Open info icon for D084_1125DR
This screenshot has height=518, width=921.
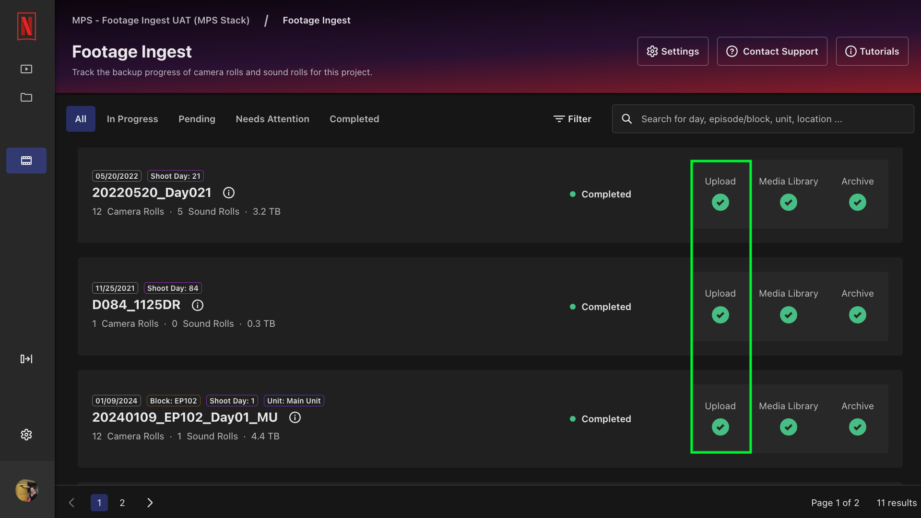point(198,305)
